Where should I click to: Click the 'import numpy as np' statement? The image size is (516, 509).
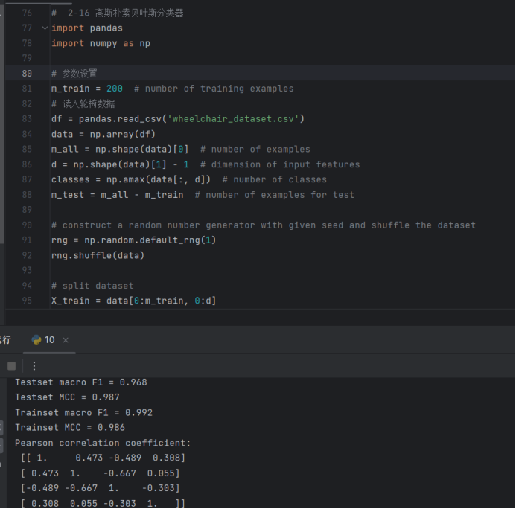[x=101, y=43]
